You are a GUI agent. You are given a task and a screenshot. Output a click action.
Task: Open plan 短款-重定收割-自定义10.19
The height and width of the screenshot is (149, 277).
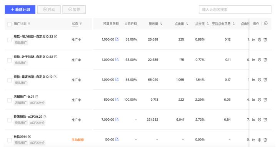33,77
